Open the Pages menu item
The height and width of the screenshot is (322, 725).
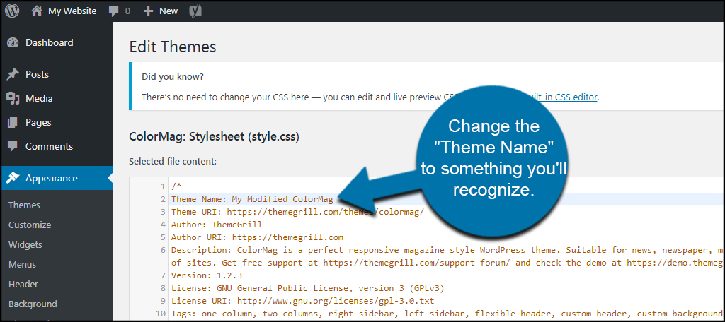click(38, 122)
